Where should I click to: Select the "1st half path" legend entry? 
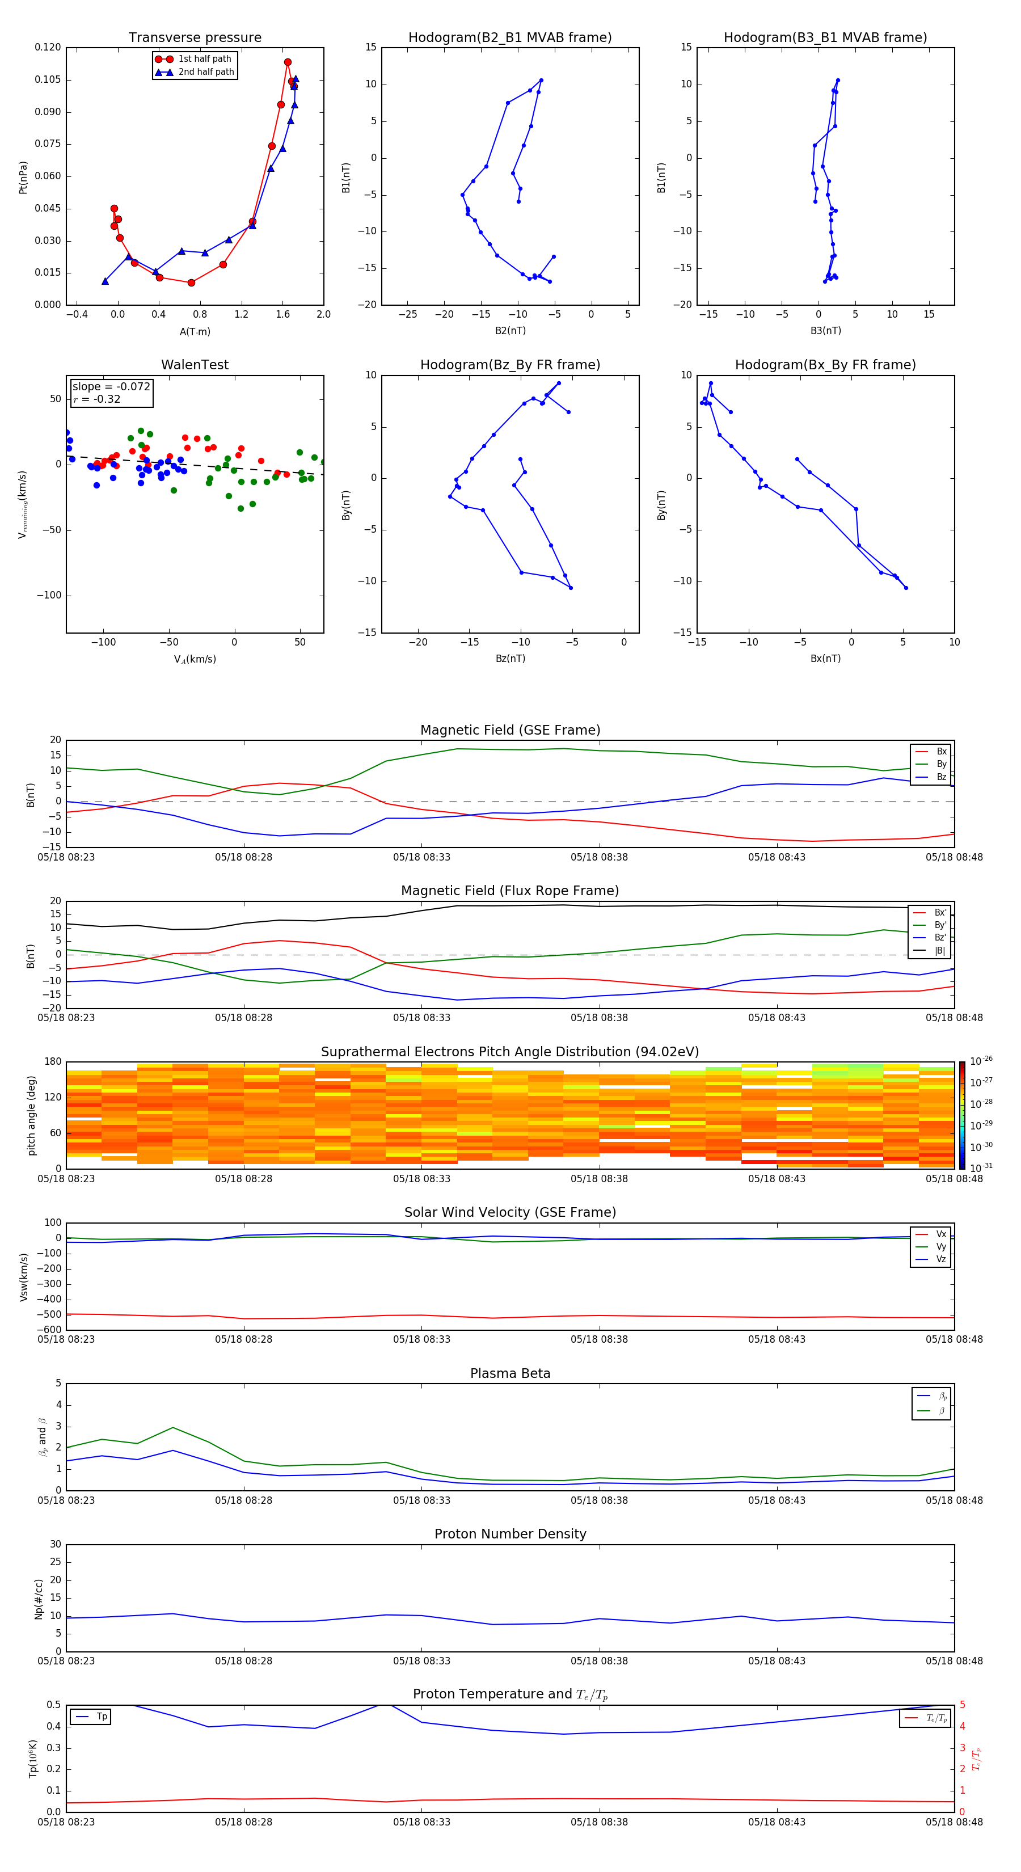[194, 59]
